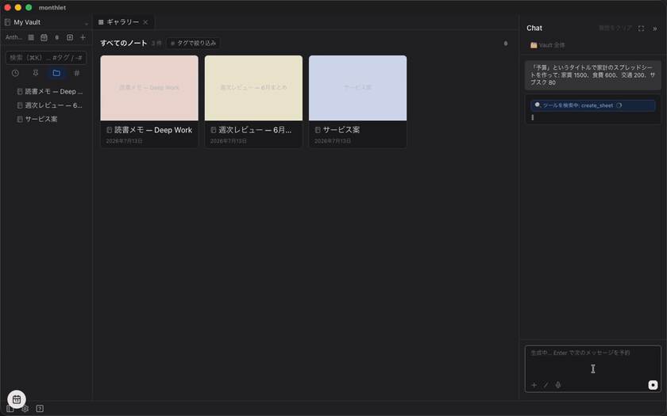Click the slash command icon in chat input
The image size is (667, 416).
point(546,385)
